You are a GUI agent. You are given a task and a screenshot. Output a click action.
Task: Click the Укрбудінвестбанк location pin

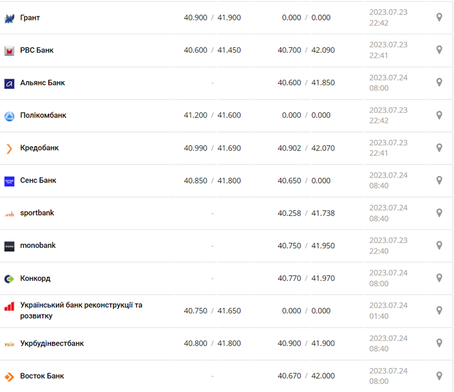(439, 343)
